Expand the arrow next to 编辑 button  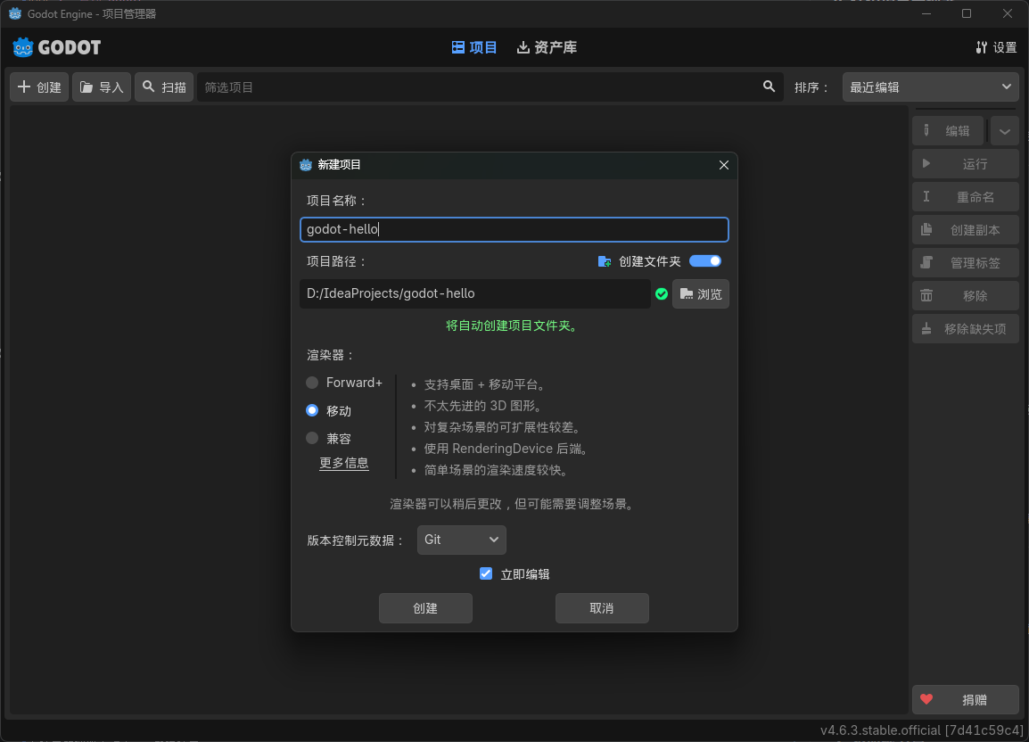[1005, 131]
